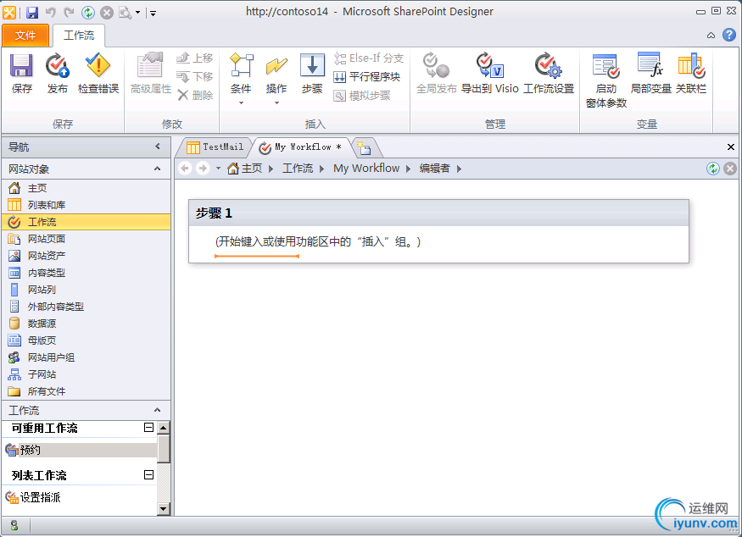Open Quick Access toolbar customize dropdown
This screenshot has width=742, height=537.
153,14
